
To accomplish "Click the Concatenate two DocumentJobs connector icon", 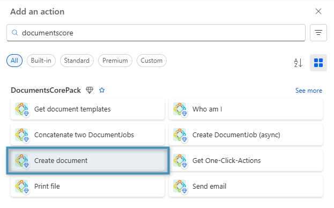I will (x=22, y=135).
